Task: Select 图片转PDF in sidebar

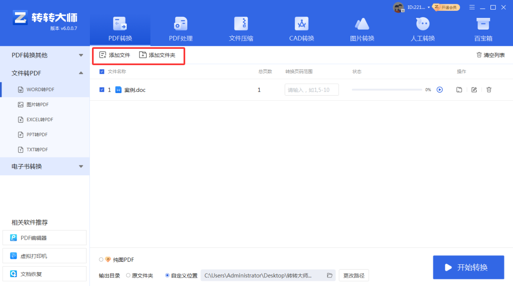Action: point(45,104)
